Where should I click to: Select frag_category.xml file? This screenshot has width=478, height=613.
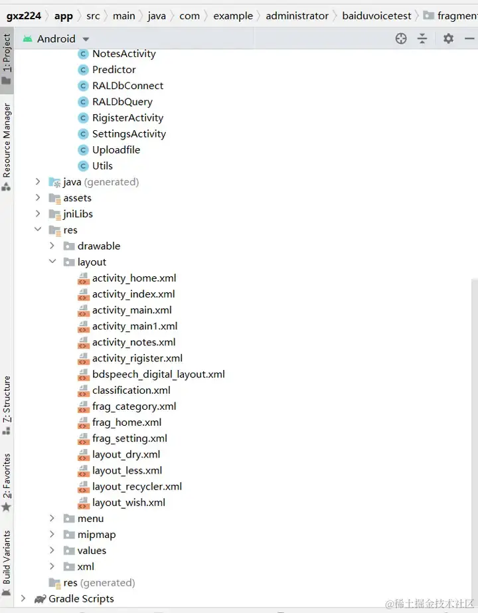[134, 406]
